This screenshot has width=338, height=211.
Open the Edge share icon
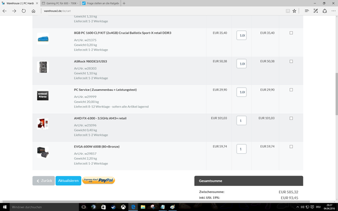[x=325, y=11]
